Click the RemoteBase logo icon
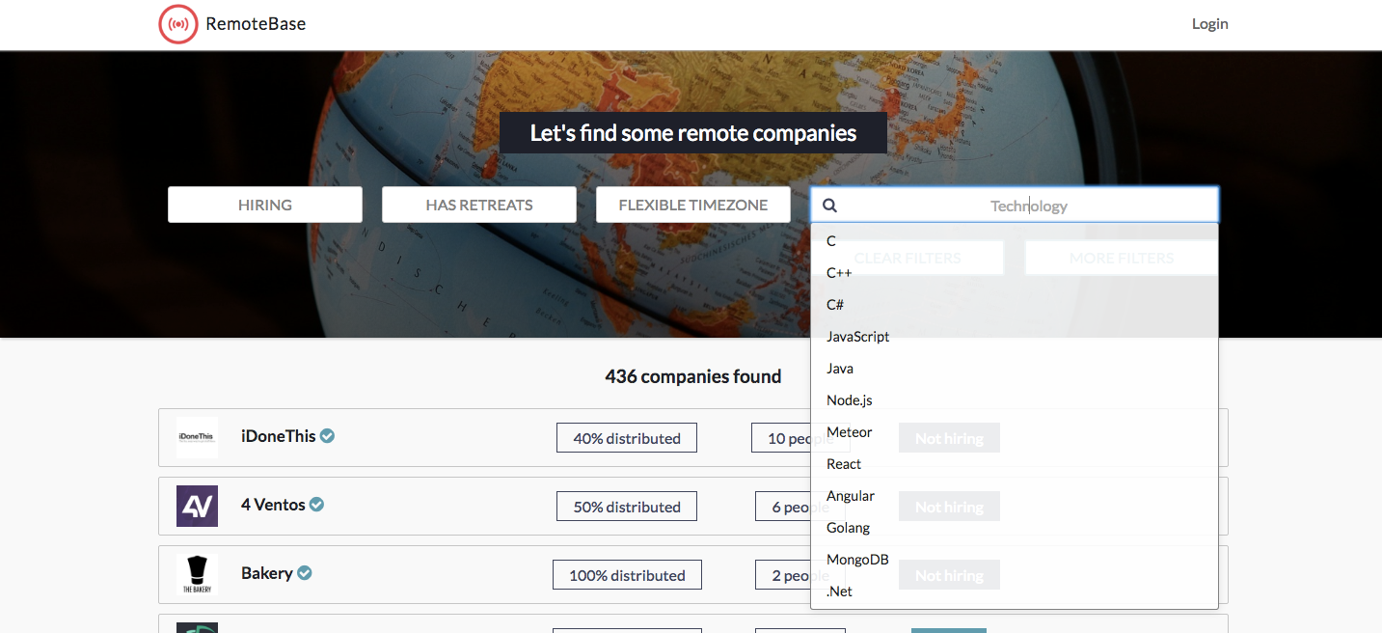1382x633 pixels. [177, 24]
